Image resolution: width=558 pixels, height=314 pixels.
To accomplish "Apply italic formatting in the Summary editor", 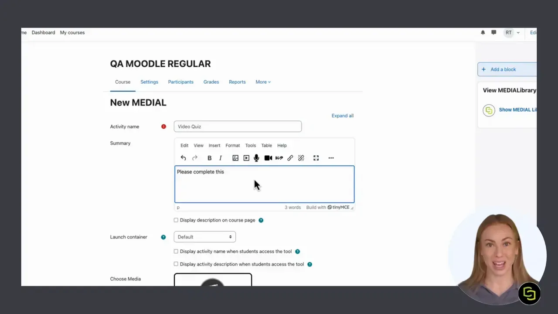I will (221, 158).
